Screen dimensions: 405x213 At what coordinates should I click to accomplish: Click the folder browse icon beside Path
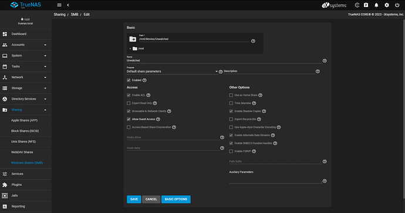(133, 39)
